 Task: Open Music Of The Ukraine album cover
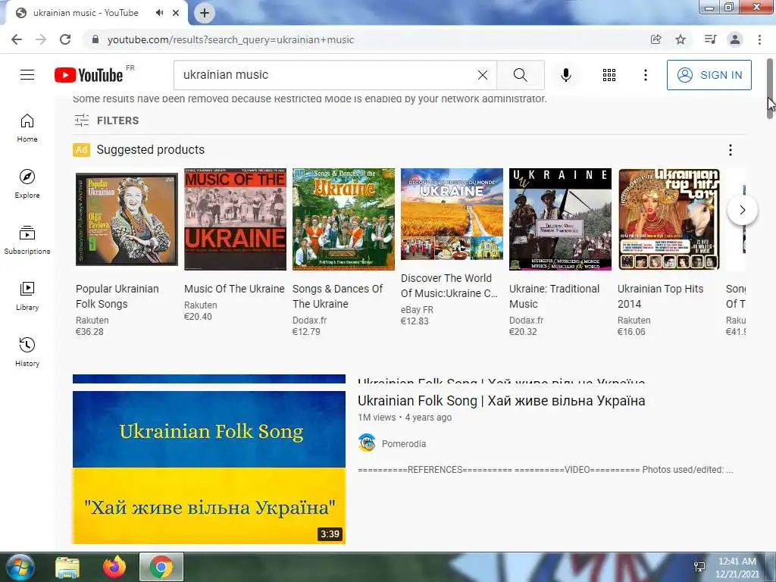click(x=235, y=219)
